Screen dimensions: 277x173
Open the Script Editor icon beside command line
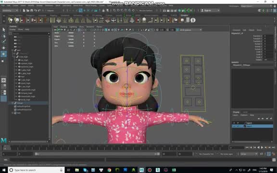(x=274, y=160)
